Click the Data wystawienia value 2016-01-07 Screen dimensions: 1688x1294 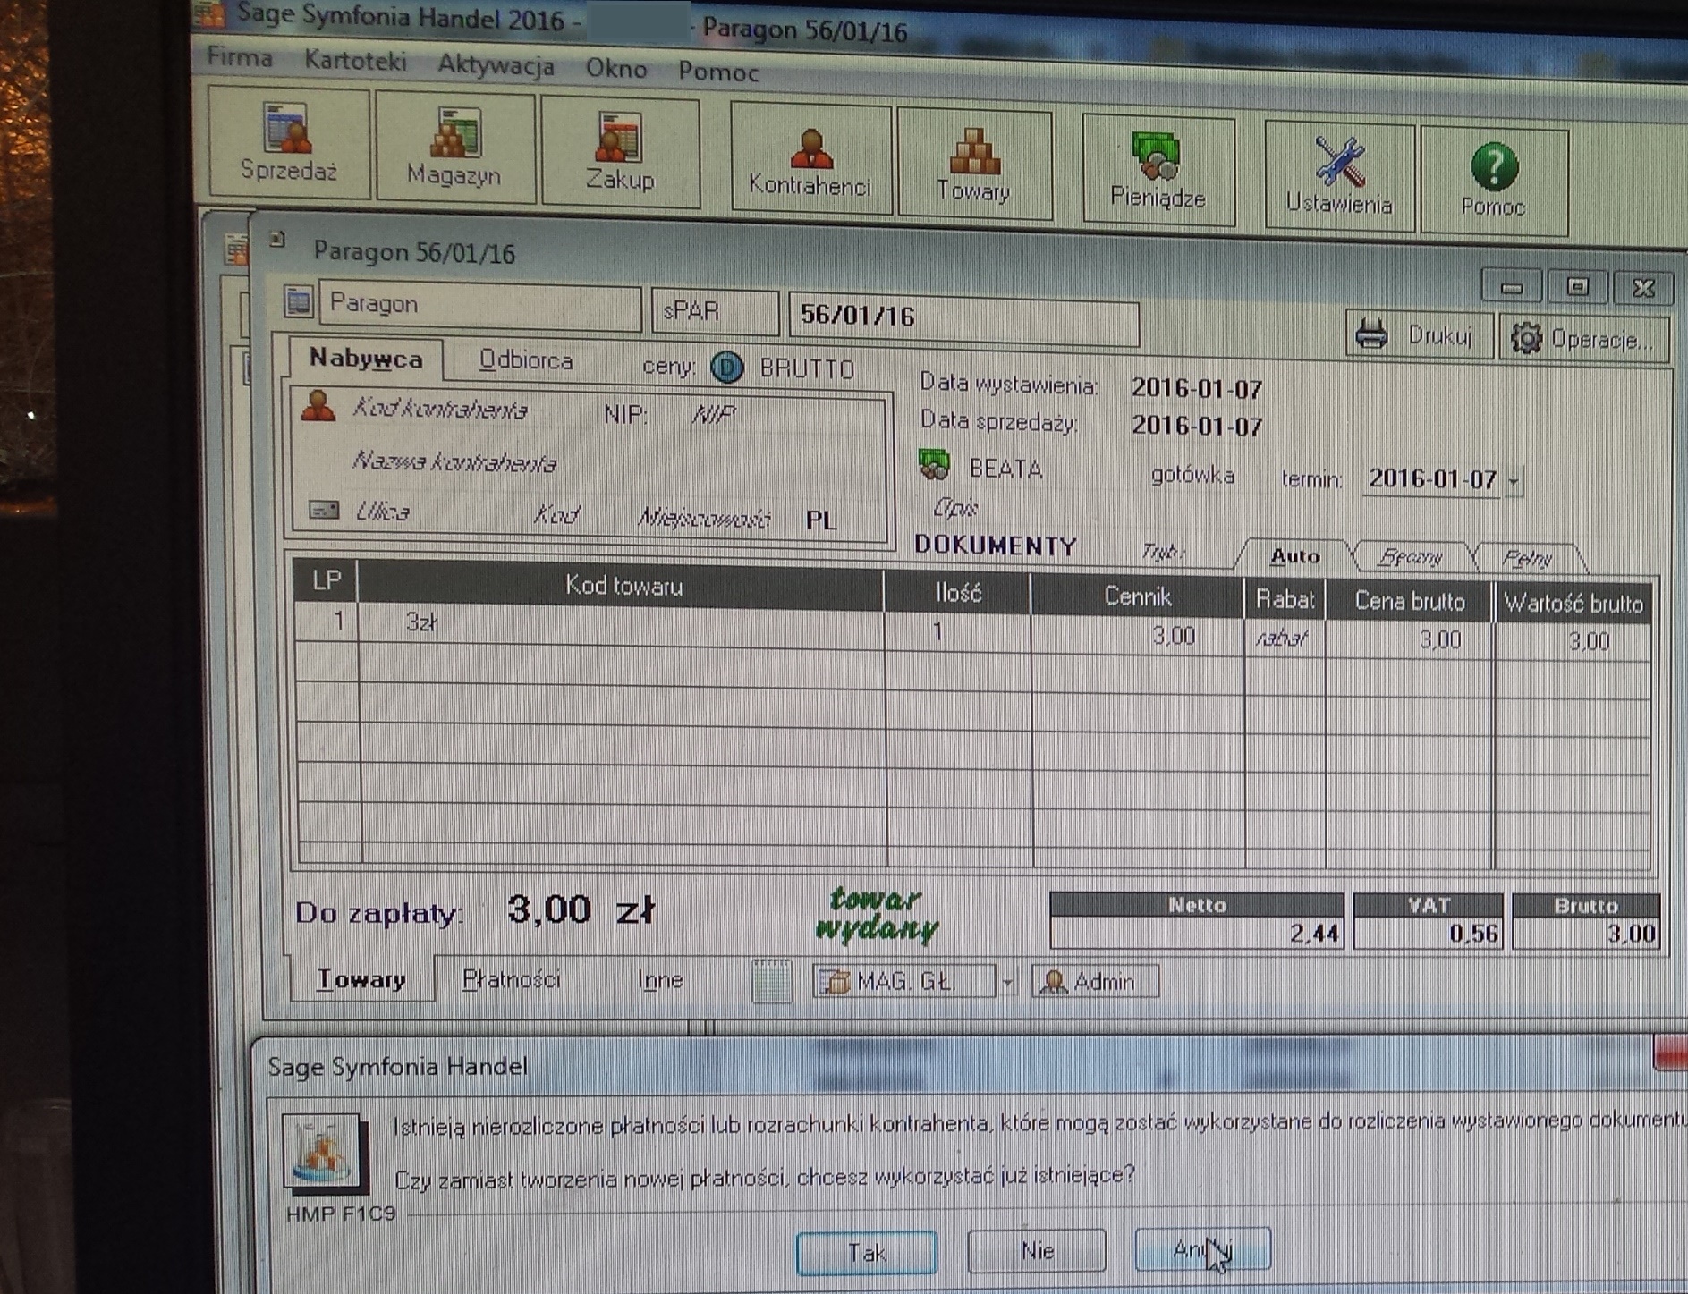click(1197, 388)
